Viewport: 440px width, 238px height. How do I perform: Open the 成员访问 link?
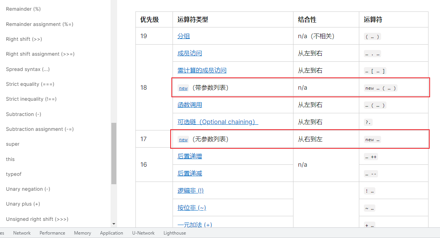pyautogui.click(x=189, y=53)
